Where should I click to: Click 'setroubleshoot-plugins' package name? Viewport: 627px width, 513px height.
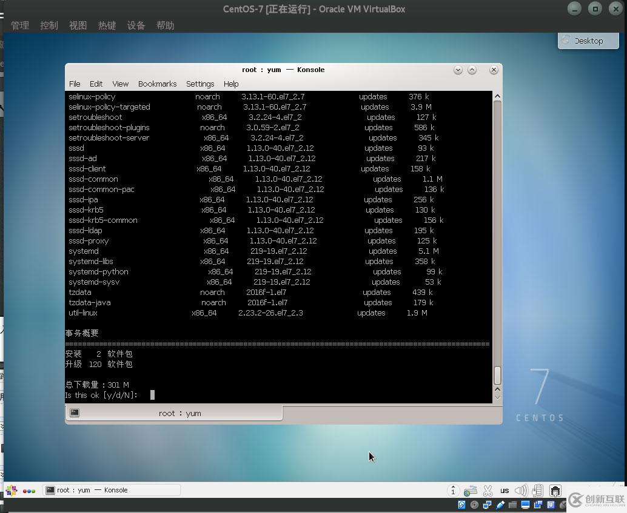click(x=109, y=127)
